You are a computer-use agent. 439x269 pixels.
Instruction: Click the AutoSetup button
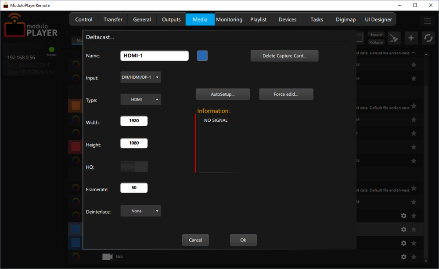coord(223,94)
